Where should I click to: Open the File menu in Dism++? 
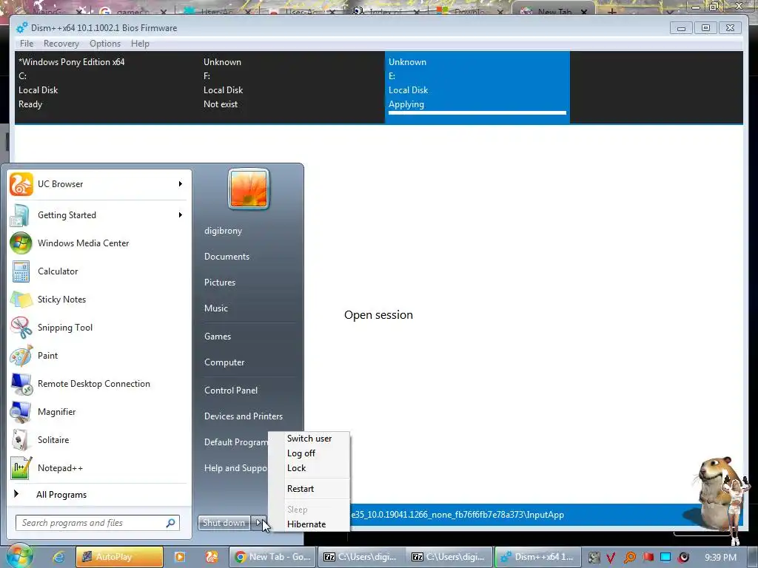[x=27, y=44]
